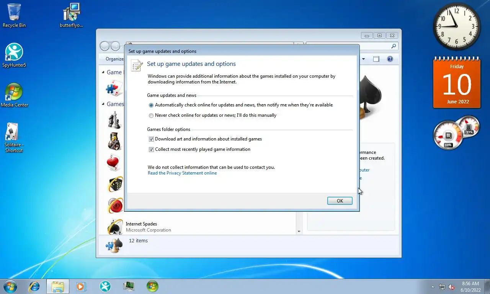Open the Organize menu in Games window
This screenshot has width=490, height=294.
[x=114, y=59]
